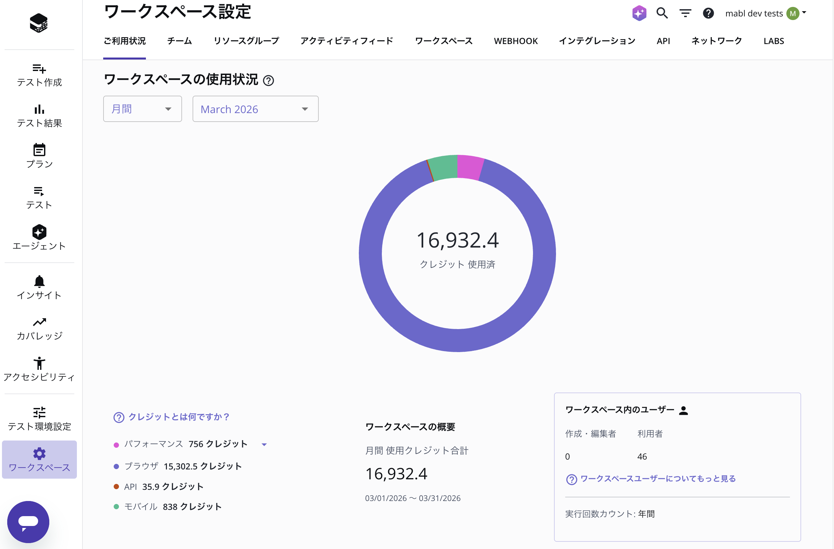Viewport: 834px width, 549px height.
Task: Expand the パフォーマンス credits breakdown arrow
Action: 265,444
